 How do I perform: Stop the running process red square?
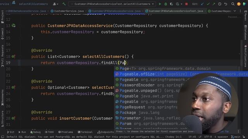[x=186, y=4]
